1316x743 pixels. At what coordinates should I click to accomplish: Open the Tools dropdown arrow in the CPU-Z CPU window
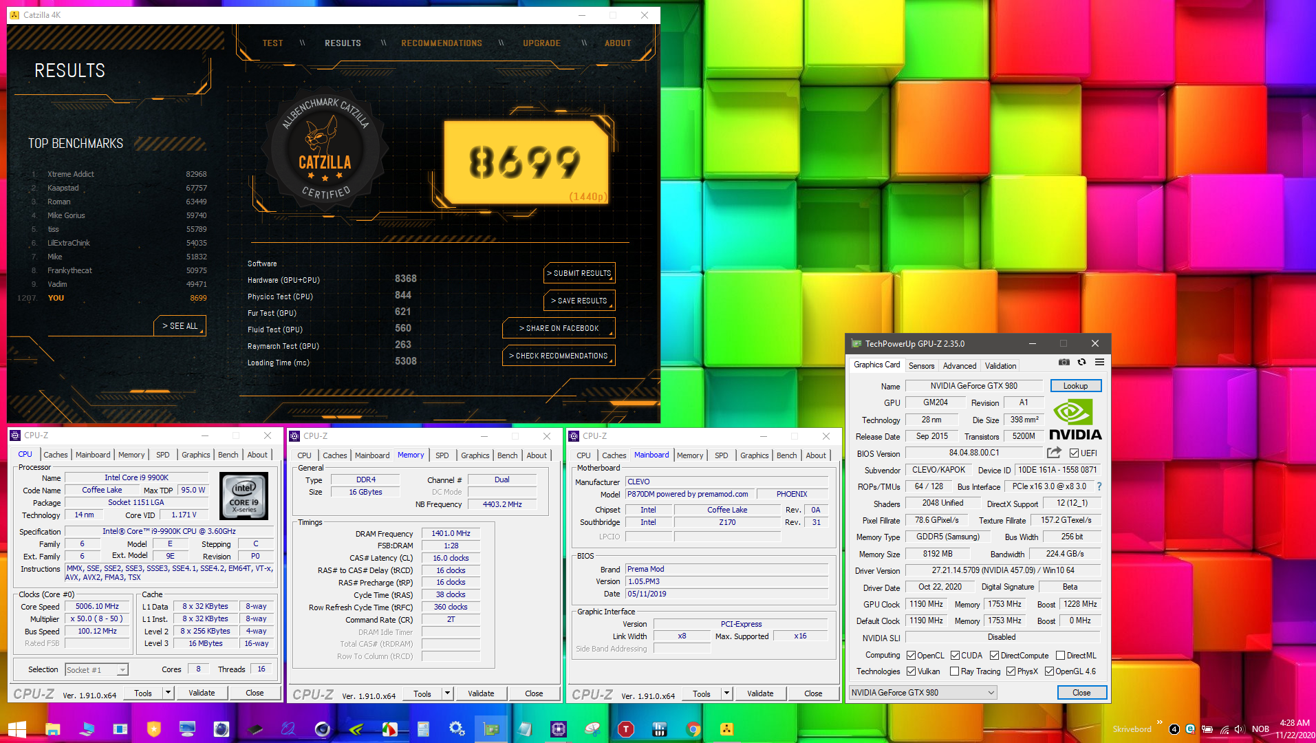pos(168,693)
